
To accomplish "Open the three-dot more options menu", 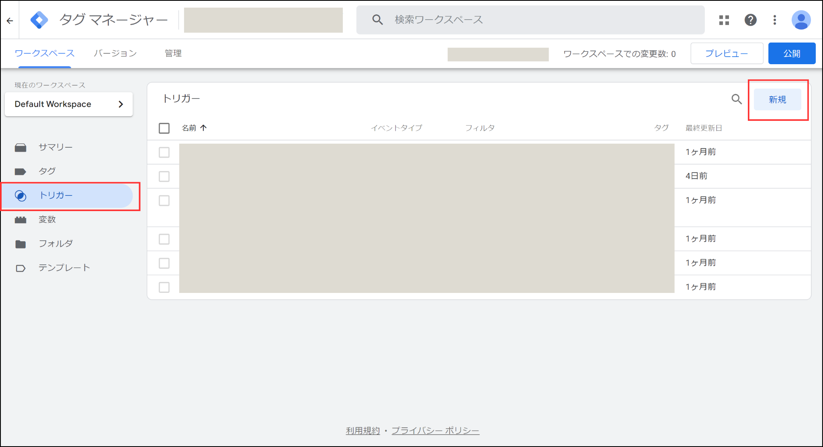I will (774, 20).
